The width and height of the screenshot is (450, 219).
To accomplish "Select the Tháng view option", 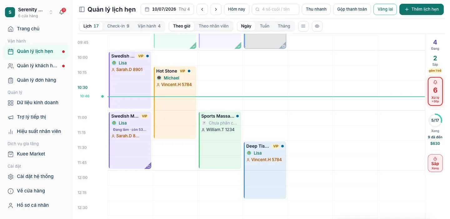I will coord(284,26).
